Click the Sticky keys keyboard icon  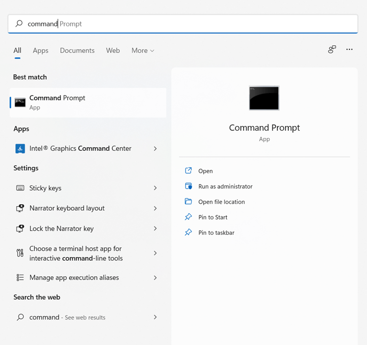(x=20, y=188)
